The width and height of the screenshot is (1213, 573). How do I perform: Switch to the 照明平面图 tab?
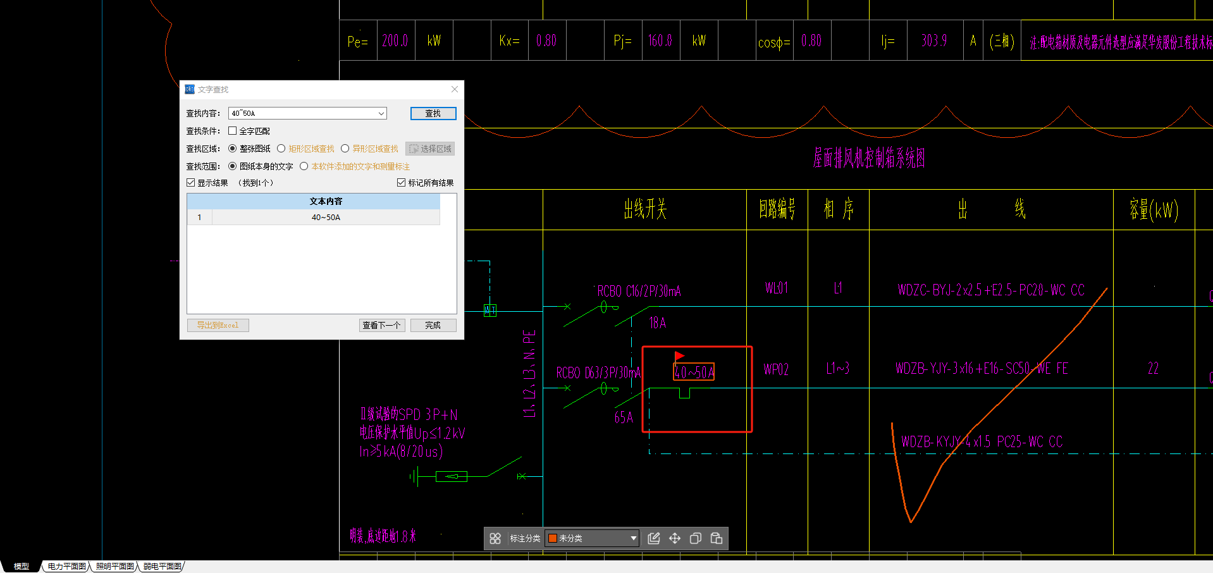click(x=114, y=567)
